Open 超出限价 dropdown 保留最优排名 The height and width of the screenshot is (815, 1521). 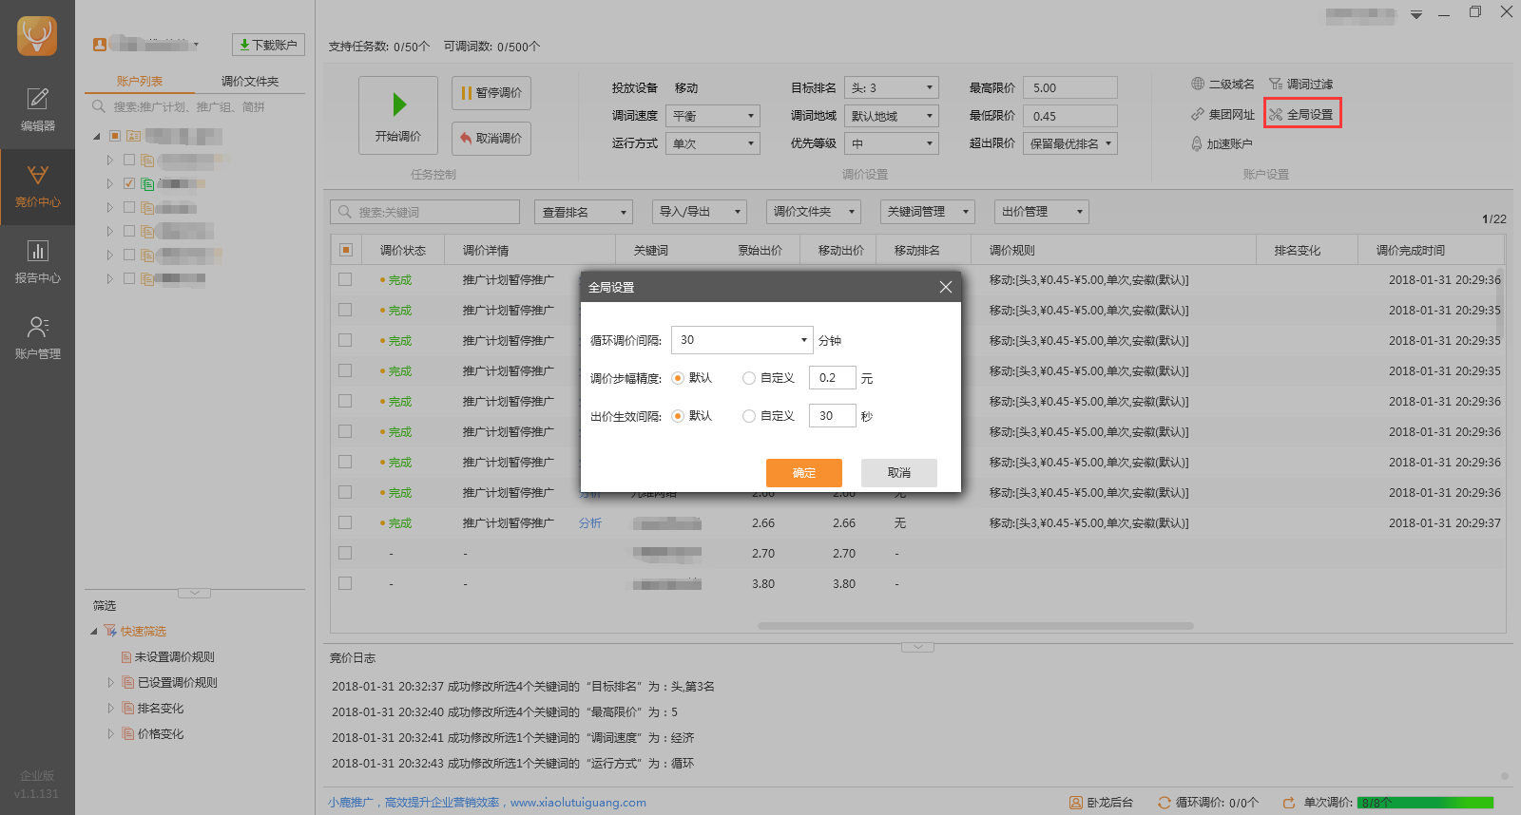point(1070,143)
